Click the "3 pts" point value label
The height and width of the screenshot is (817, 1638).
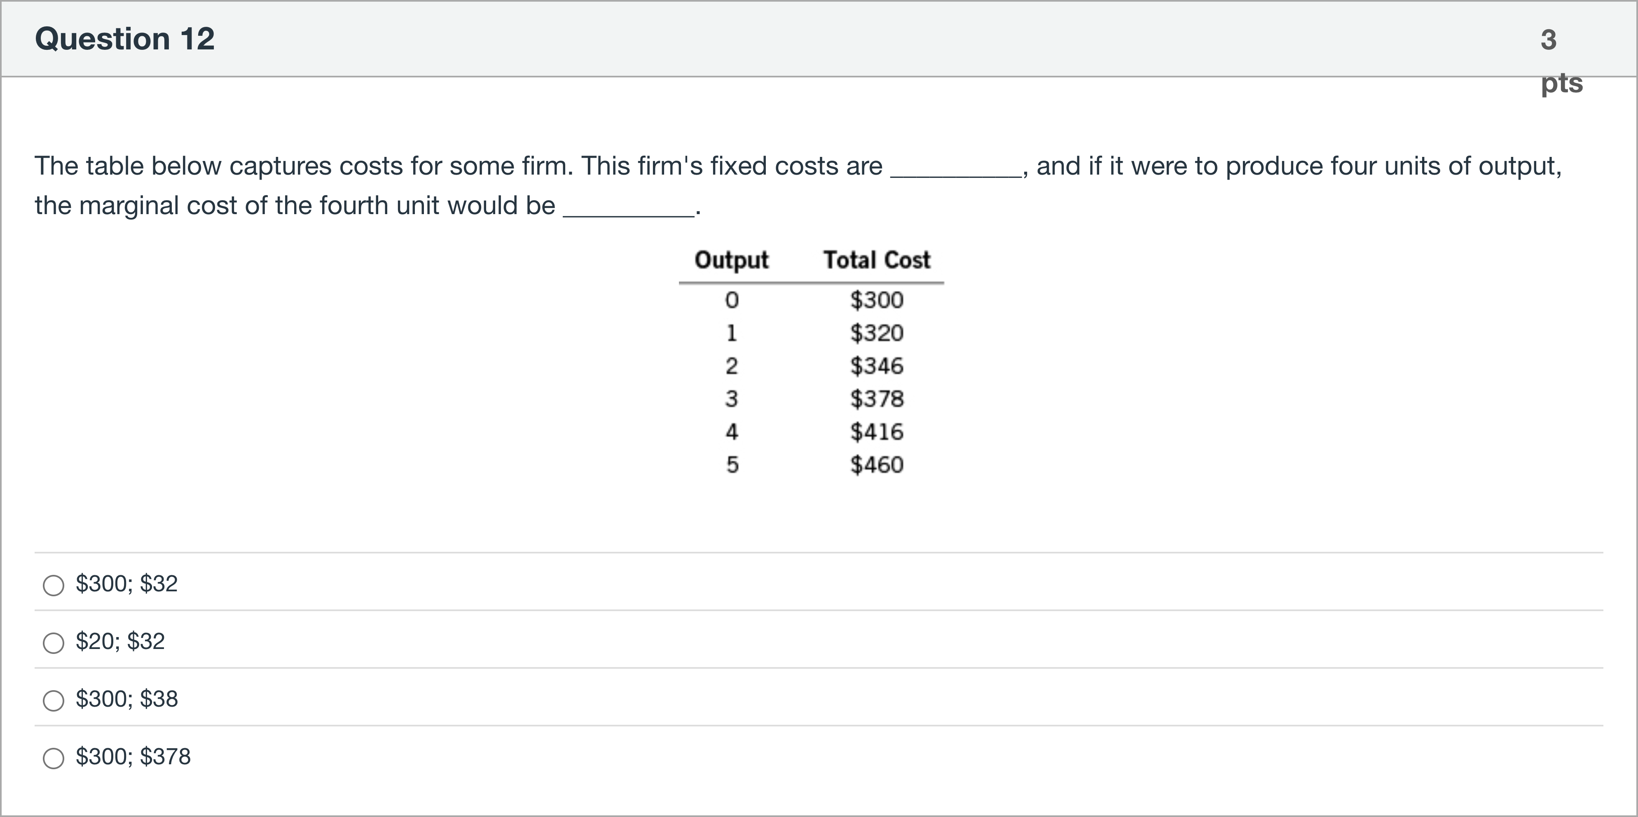[1561, 62]
